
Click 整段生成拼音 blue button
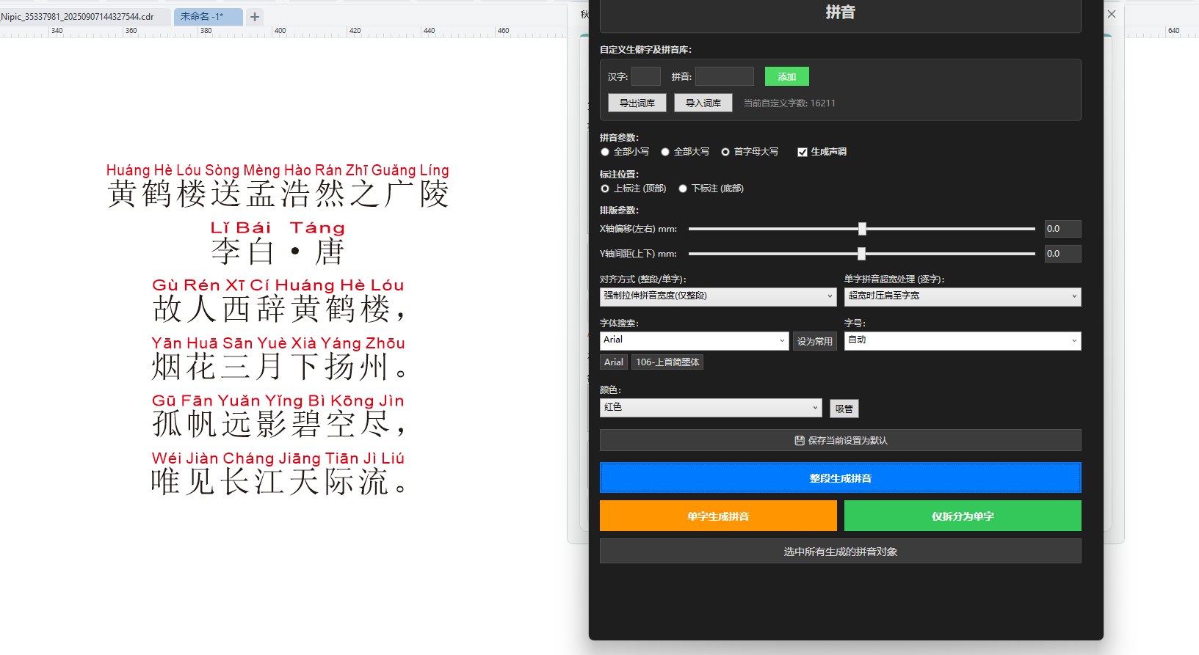pyautogui.click(x=841, y=478)
